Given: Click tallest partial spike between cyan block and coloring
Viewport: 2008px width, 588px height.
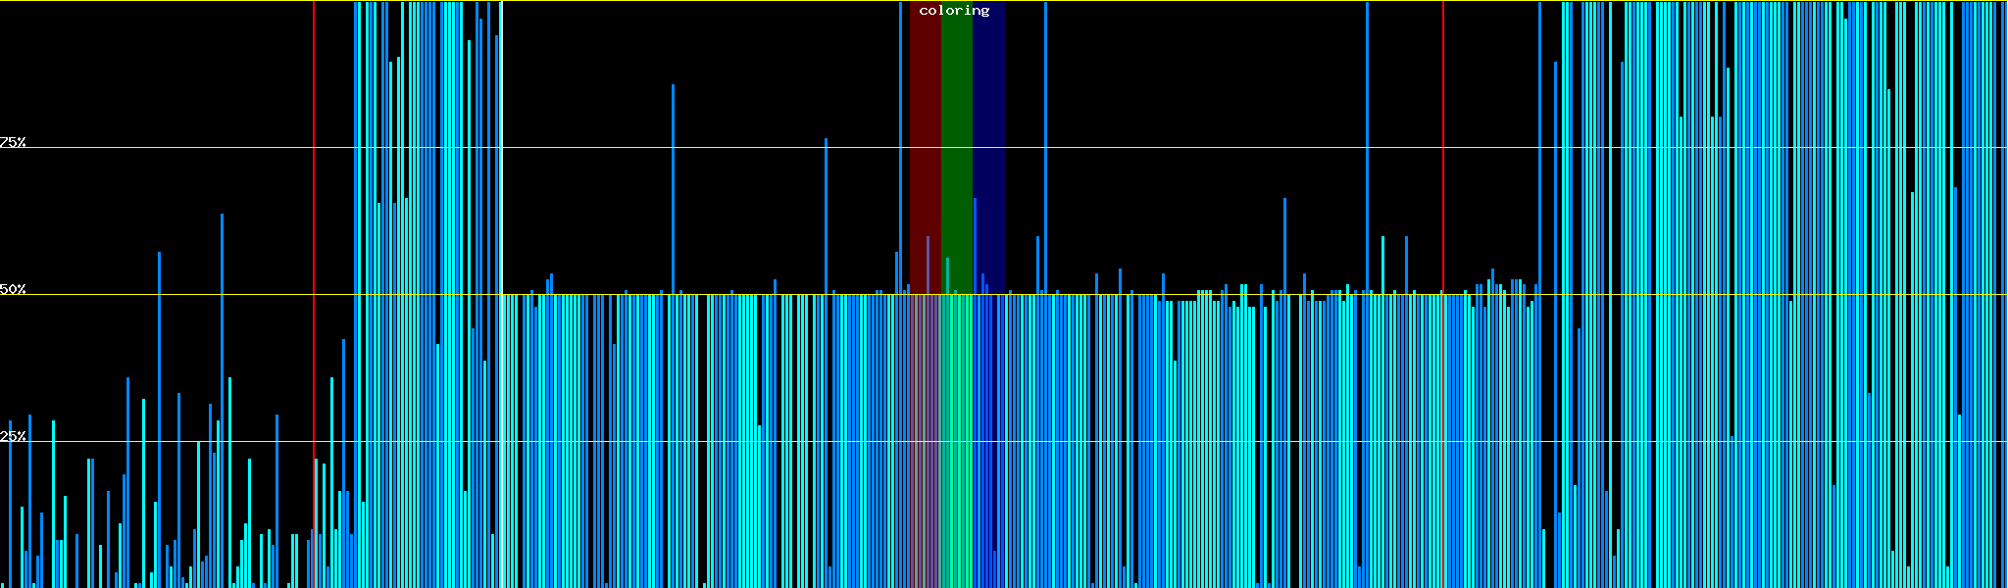Looking at the screenshot, I should pos(673,86).
